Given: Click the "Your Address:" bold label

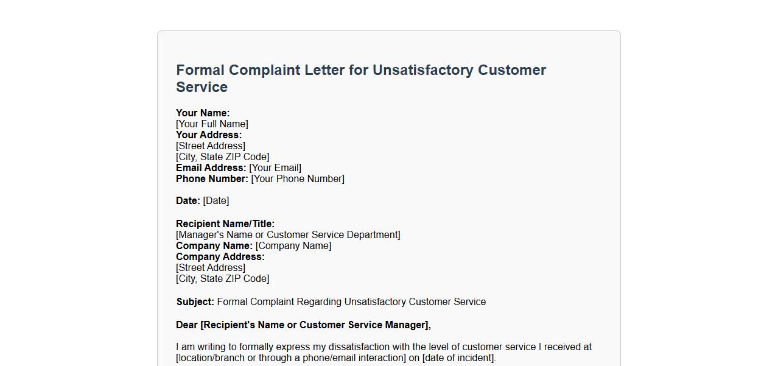Looking at the screenshot, I should (209, 135).
